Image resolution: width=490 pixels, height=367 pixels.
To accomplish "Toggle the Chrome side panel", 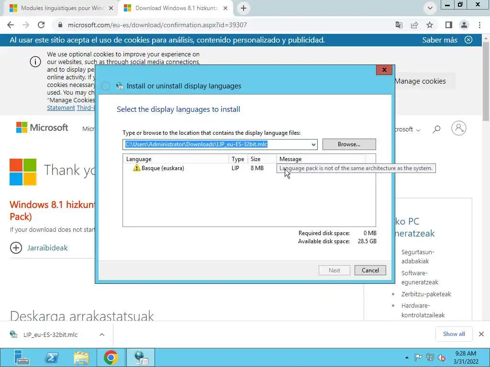I will click(449, 25).
